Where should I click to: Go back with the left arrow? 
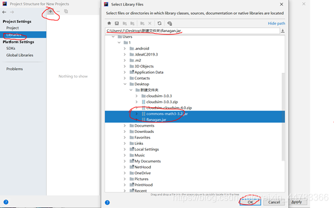[x=4, y=12]
